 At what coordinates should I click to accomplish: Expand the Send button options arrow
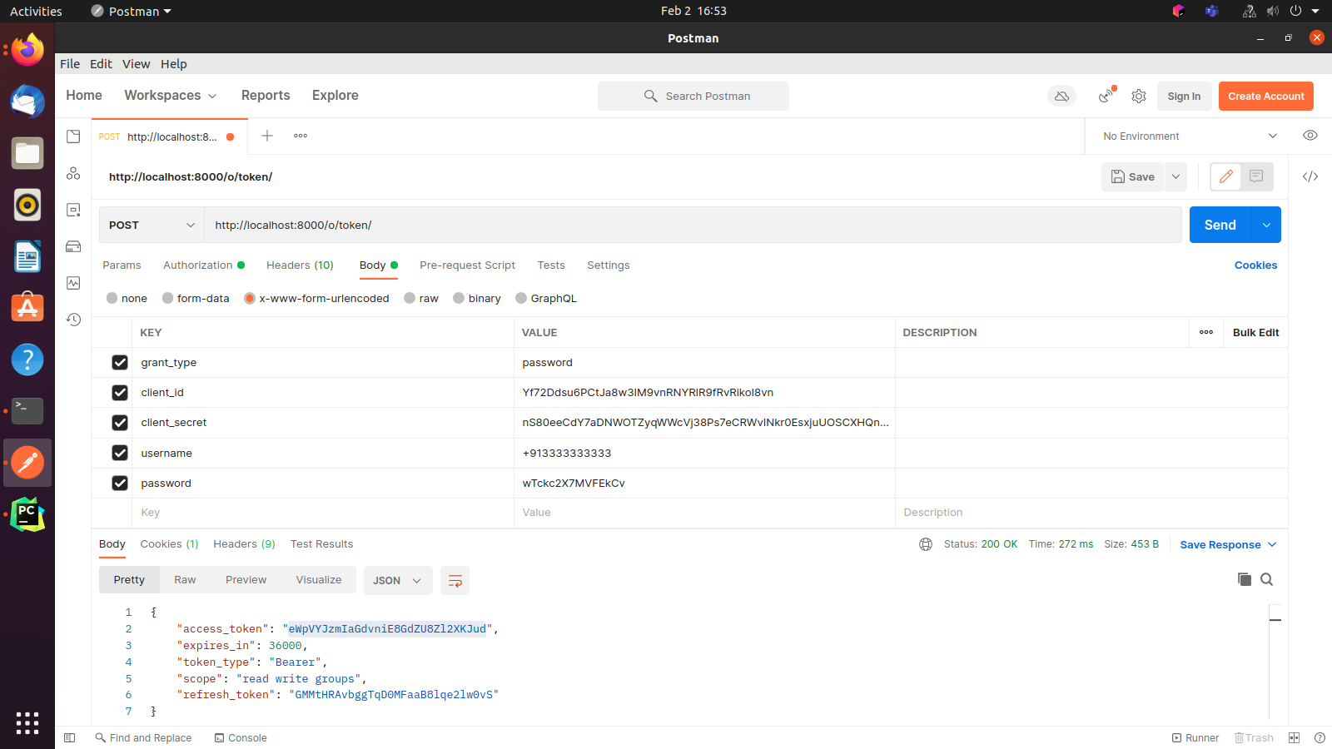pos(1266,225)
